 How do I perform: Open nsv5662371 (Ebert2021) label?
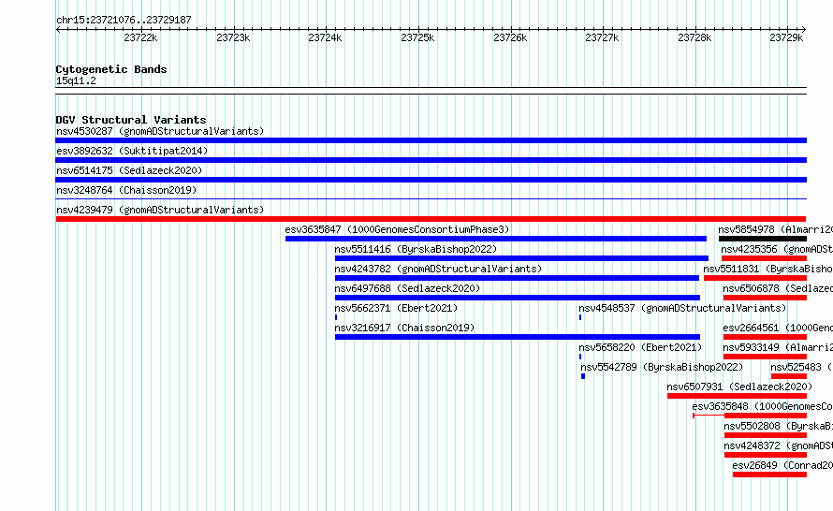click(x=396, y=308)
